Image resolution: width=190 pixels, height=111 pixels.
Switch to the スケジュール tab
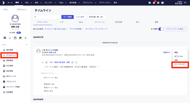pyautogui.click(x=100, y=22)
